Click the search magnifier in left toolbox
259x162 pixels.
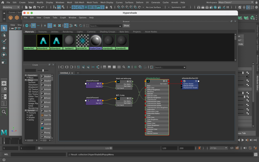[4, 112]
